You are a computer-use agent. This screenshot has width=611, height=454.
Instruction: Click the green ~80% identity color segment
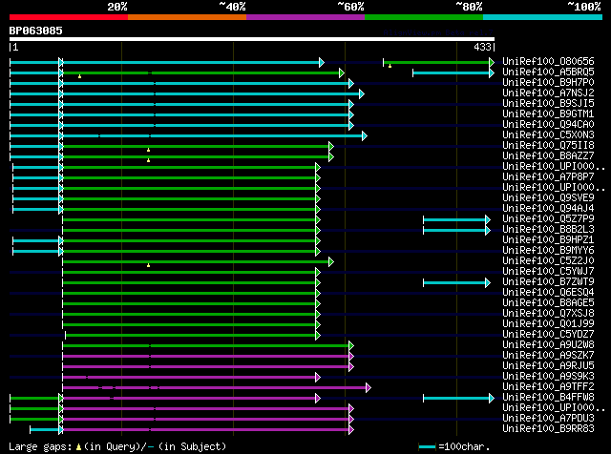click(x=424, y=17)
